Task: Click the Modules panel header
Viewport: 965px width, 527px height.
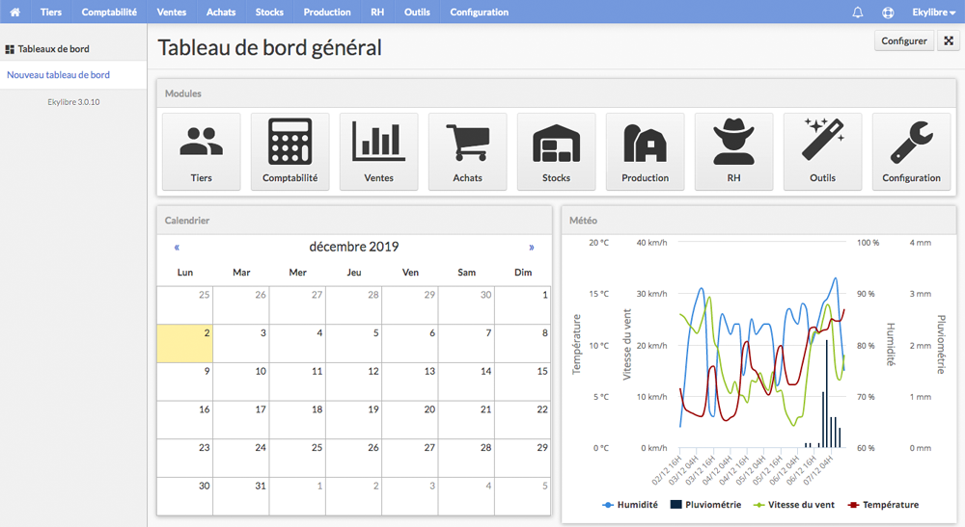Action: pyautogui.click(x=557, y=93)
